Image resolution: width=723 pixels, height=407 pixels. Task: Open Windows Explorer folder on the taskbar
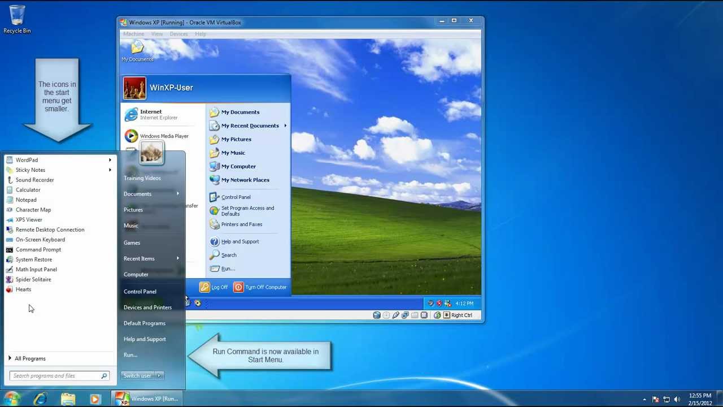tap(68, 399)
